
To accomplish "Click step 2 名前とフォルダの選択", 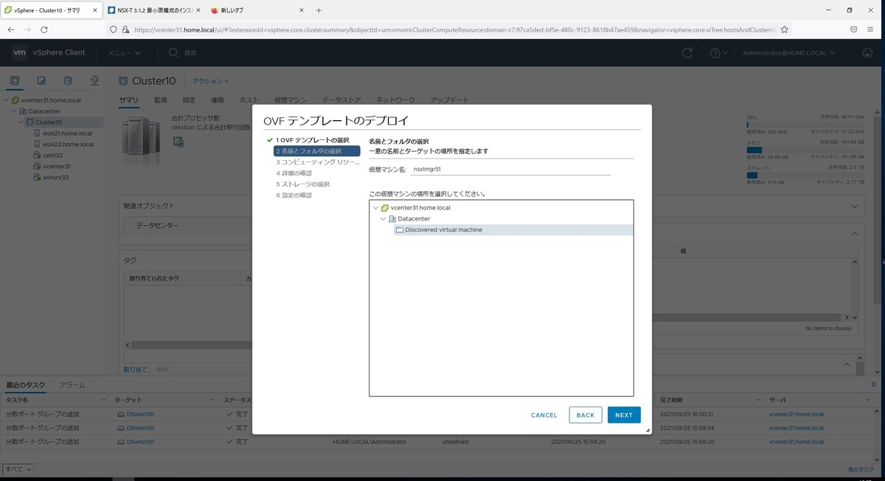I will pos(316,151).
